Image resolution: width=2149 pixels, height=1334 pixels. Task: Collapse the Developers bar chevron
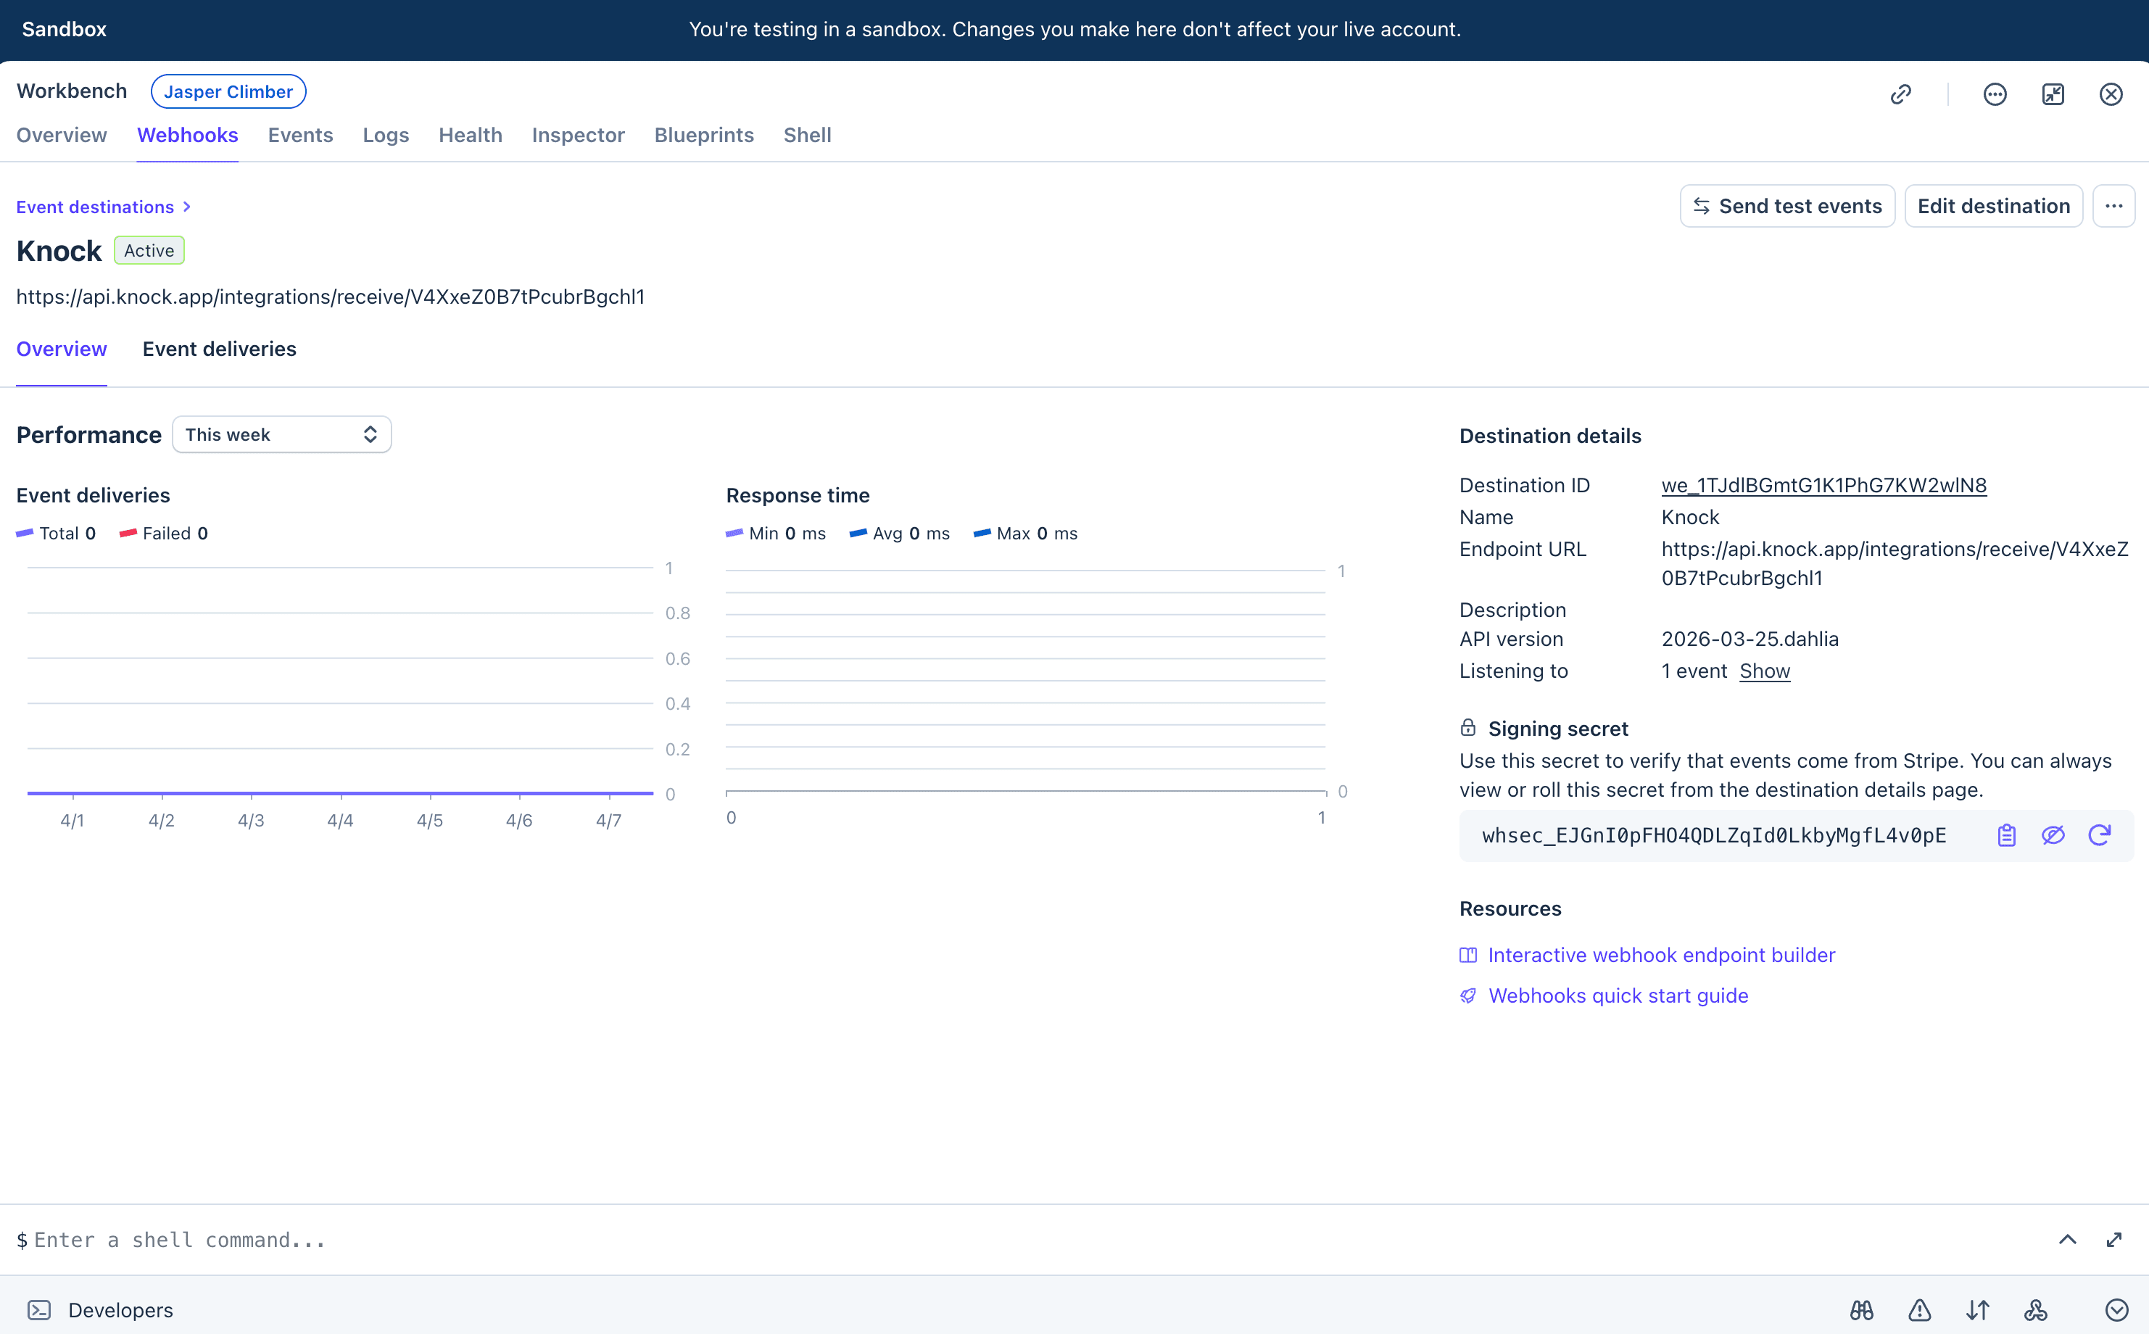pos(2117,1310)
